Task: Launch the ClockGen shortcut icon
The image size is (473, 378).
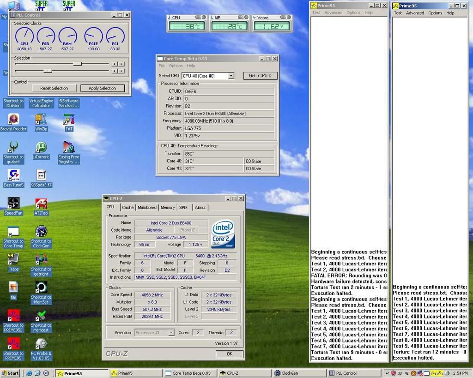Action: [x=41, y=232]
